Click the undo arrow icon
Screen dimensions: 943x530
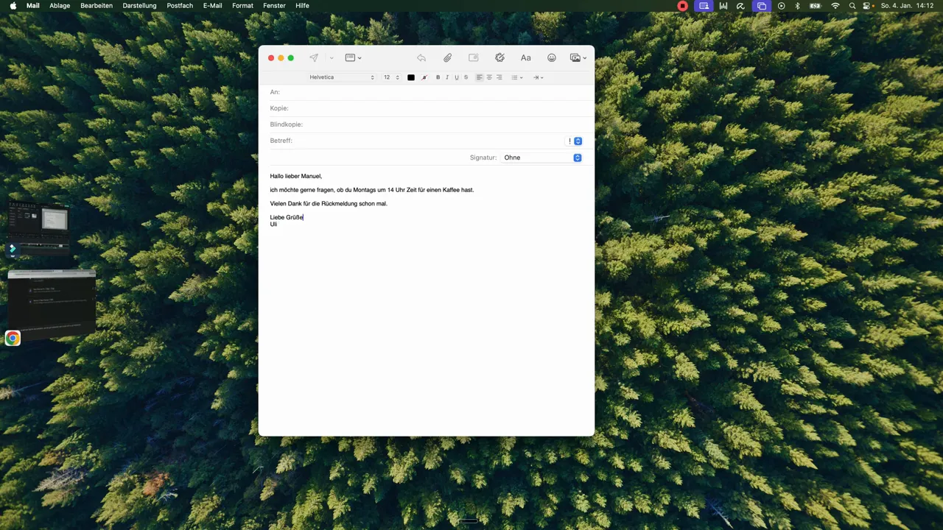(x=421, y=57)
